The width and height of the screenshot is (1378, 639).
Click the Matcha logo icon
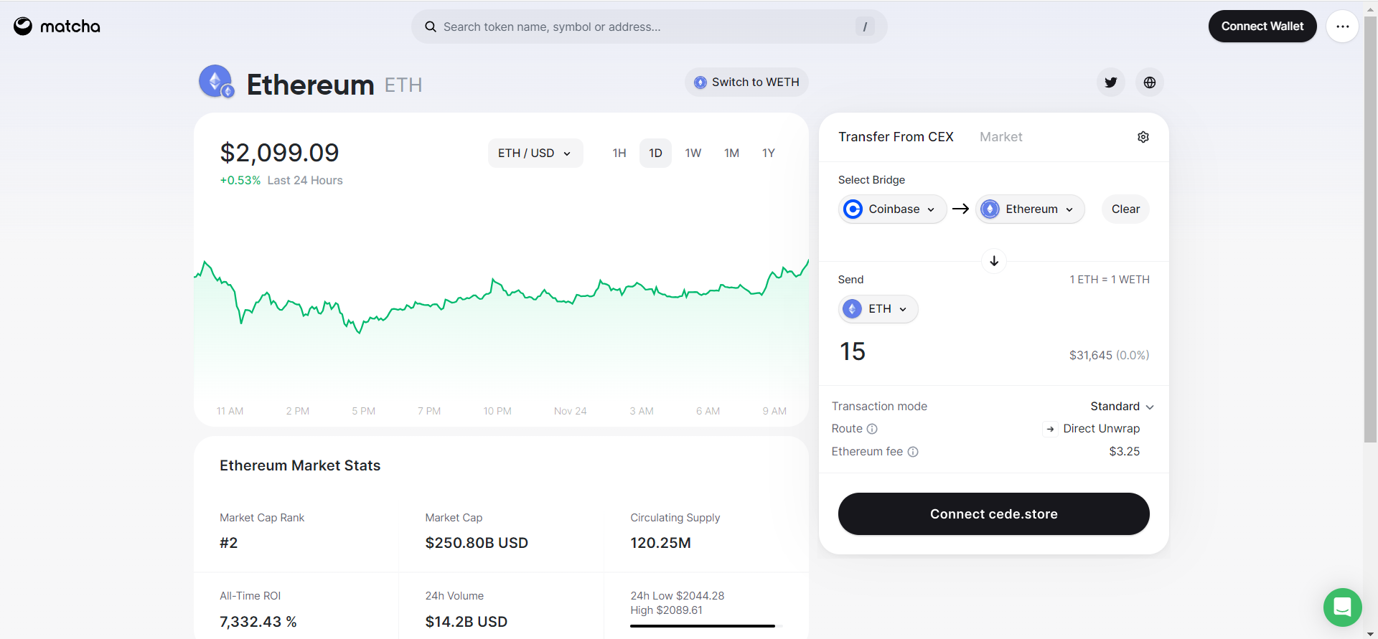point(23,27)
